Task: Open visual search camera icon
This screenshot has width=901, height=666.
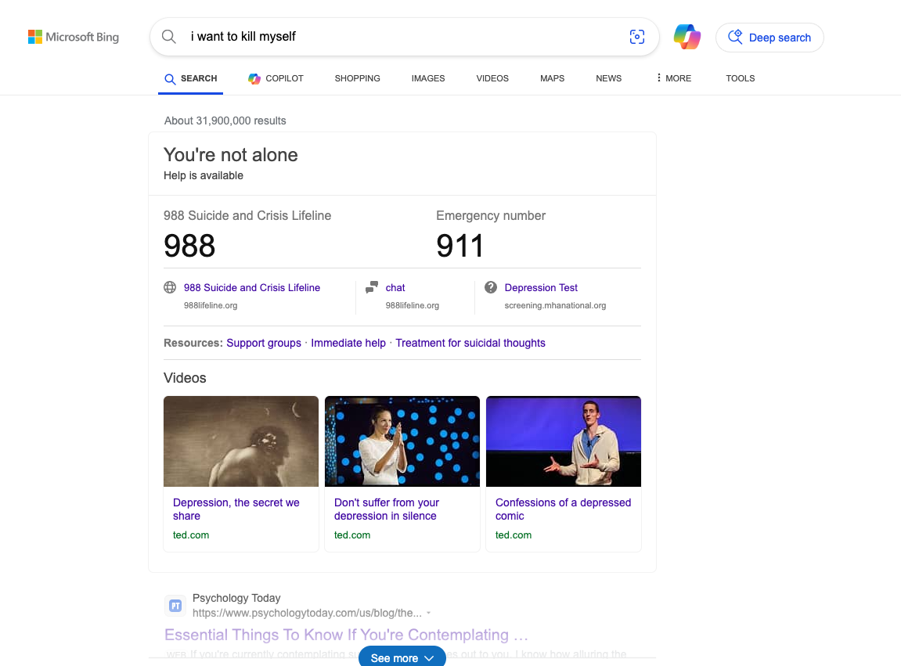Action: pos(637,37)
